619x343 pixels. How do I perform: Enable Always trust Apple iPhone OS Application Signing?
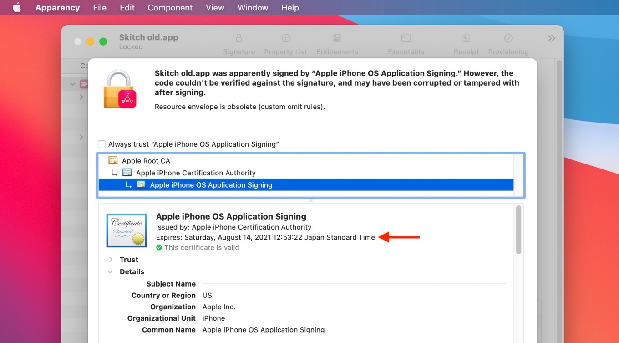pyautogui.click(x=102, y=144)
